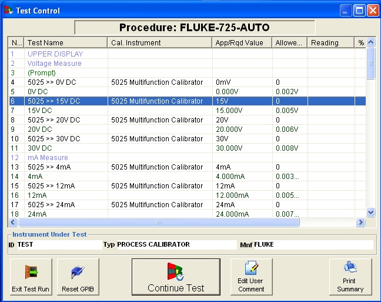
Task: Select the mA Measure section row
Action: (48, 158)
